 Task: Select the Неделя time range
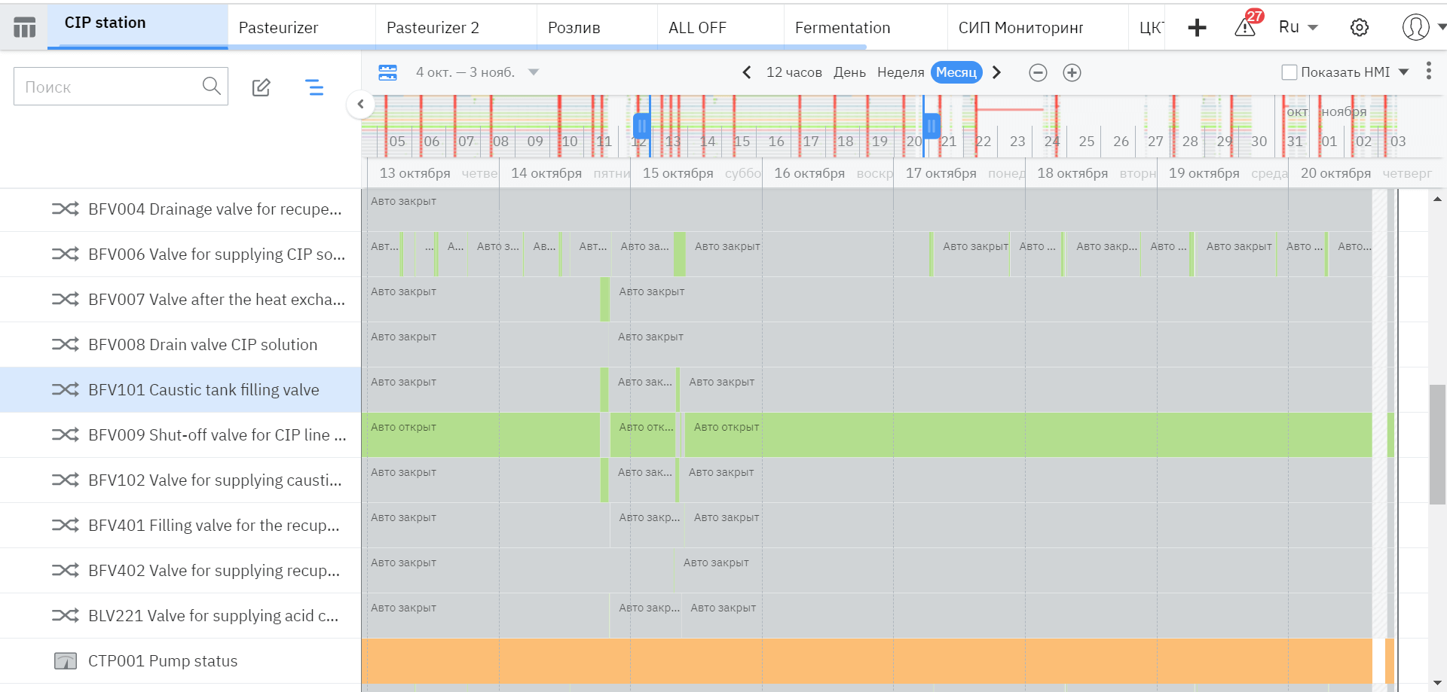900,72
